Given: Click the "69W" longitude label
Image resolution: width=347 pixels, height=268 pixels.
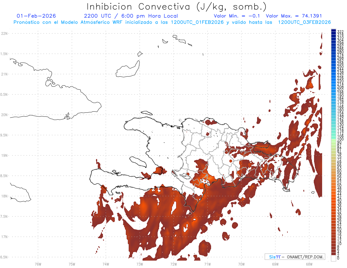Looking at the screenshot, I should click(x=275, y=264).
